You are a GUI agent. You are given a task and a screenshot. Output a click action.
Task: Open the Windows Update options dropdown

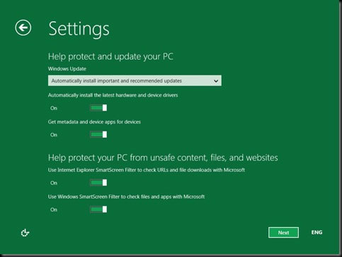click(135, 81)
